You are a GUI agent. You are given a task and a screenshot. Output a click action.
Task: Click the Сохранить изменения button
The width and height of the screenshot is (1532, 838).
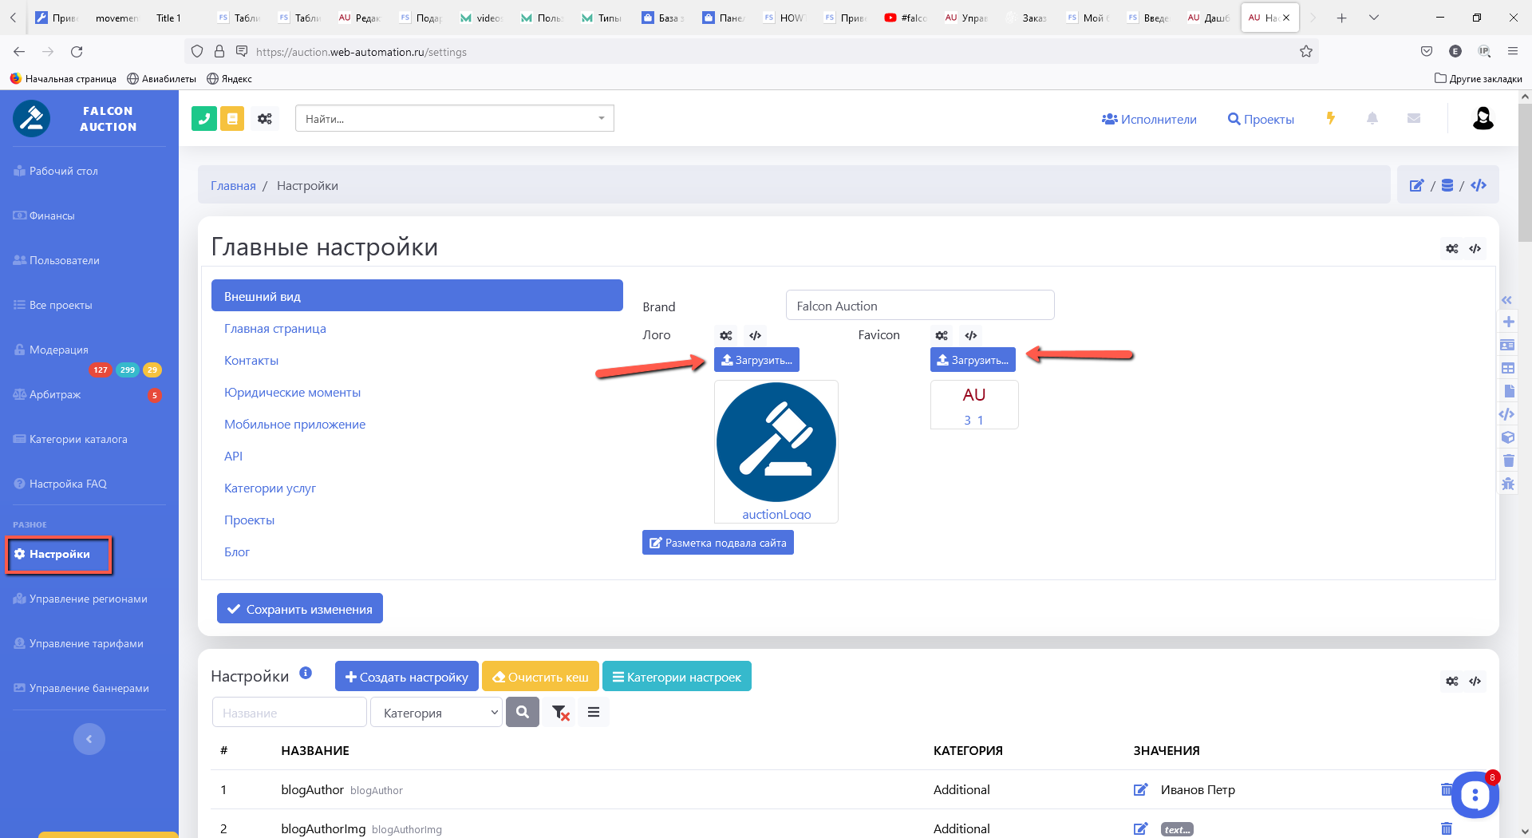coord(300,609)
